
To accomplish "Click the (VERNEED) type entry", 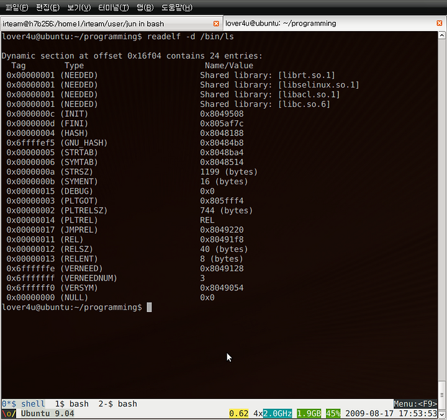I will 81,269.
